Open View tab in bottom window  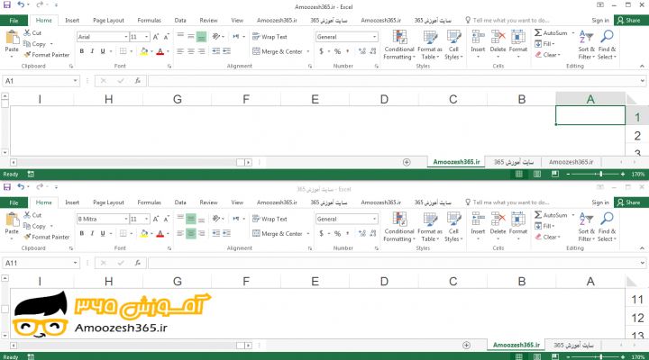(x=237, y=202)
